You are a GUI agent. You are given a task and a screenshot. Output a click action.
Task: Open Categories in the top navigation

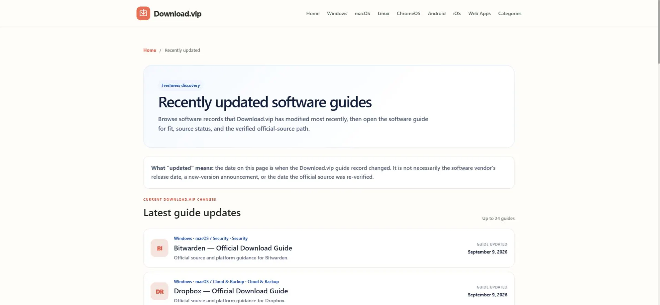(510, 13)
